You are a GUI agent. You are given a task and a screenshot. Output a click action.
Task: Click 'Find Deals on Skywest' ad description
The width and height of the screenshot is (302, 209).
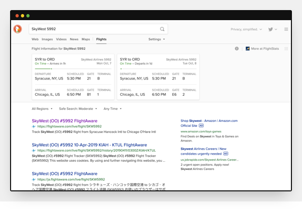pyautogui.click(x=209, y=138)
